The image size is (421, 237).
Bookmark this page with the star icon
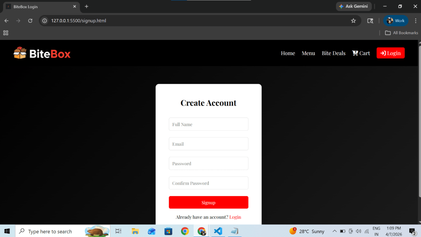353,21
